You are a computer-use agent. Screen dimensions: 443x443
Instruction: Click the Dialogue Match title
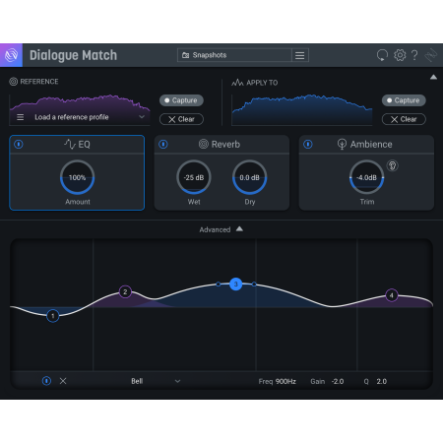(73, 55)
